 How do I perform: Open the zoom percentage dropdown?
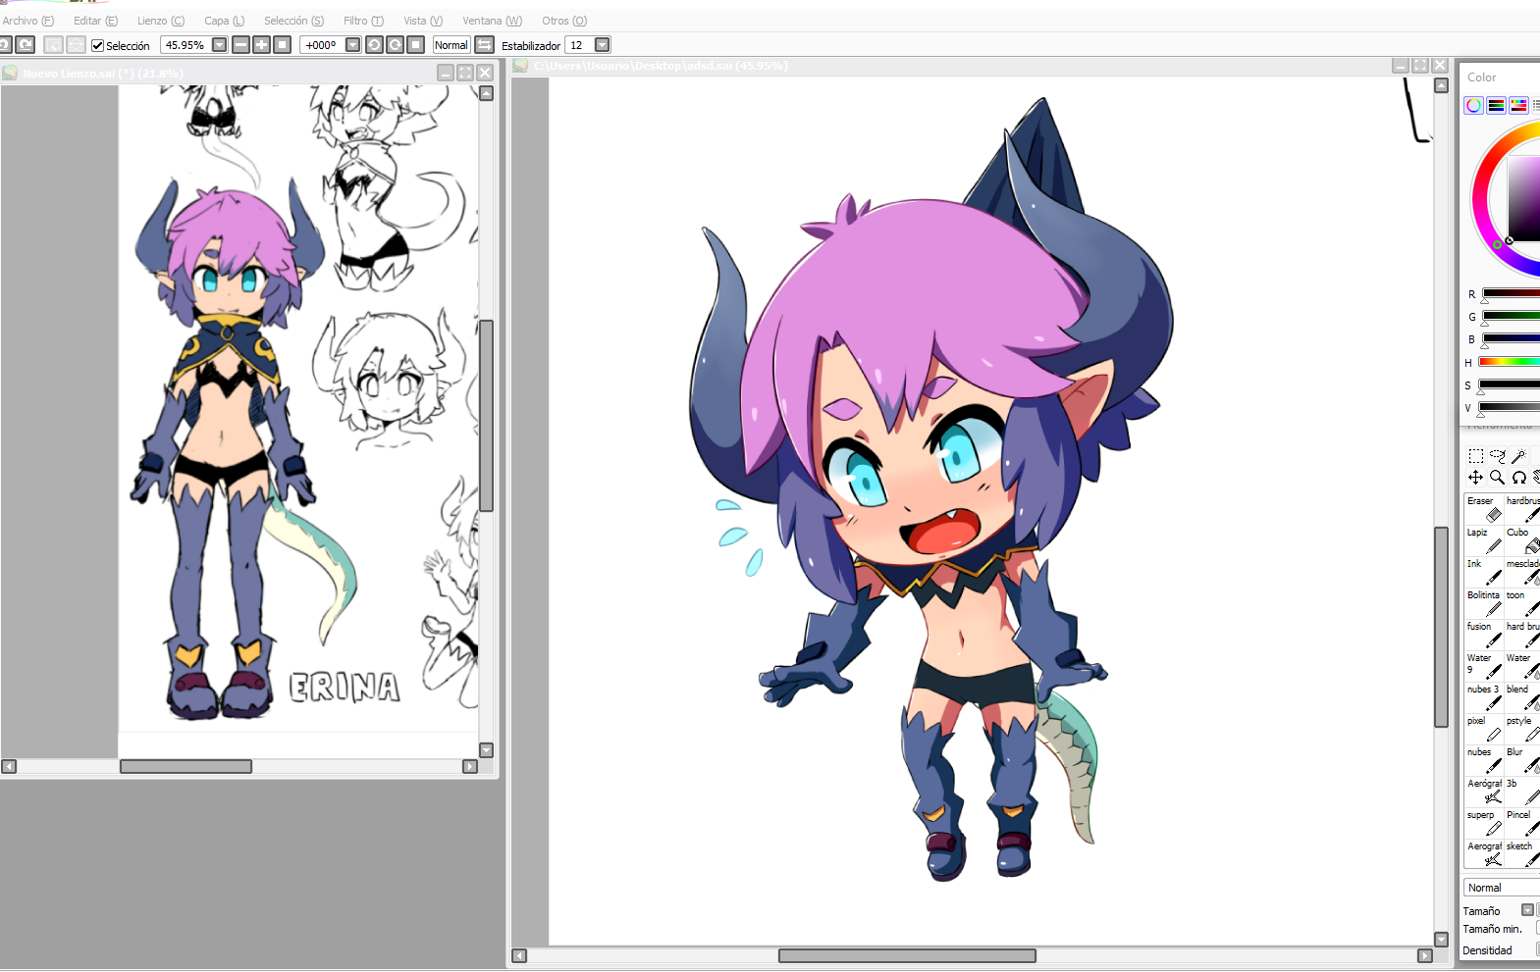click(220, 45)
